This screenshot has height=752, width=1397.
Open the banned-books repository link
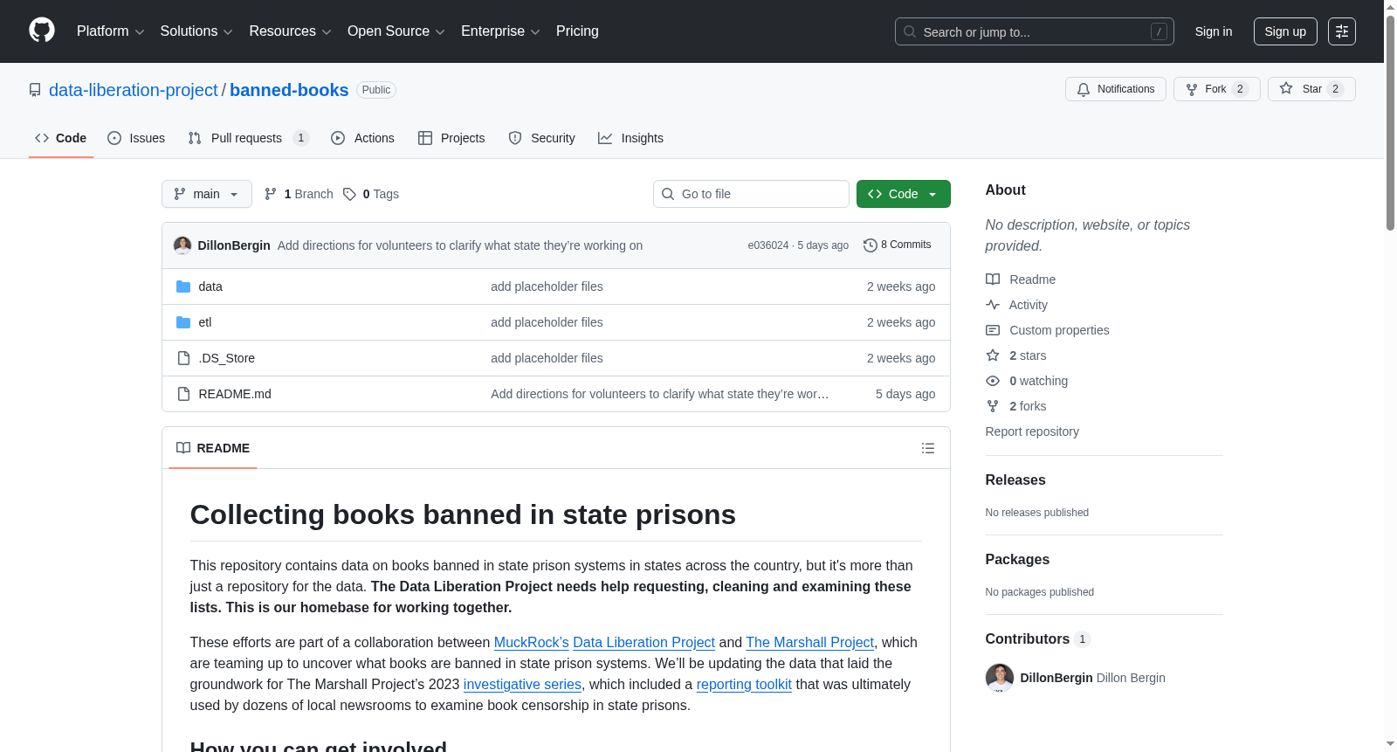pyautogui.click(x=289, y=90)
